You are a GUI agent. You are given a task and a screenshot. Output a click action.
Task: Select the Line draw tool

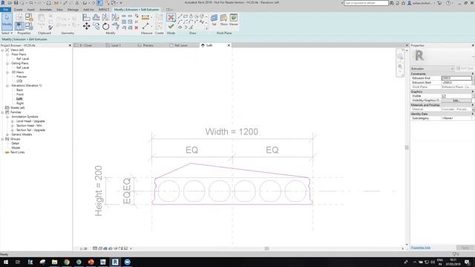tap(180, 16)
